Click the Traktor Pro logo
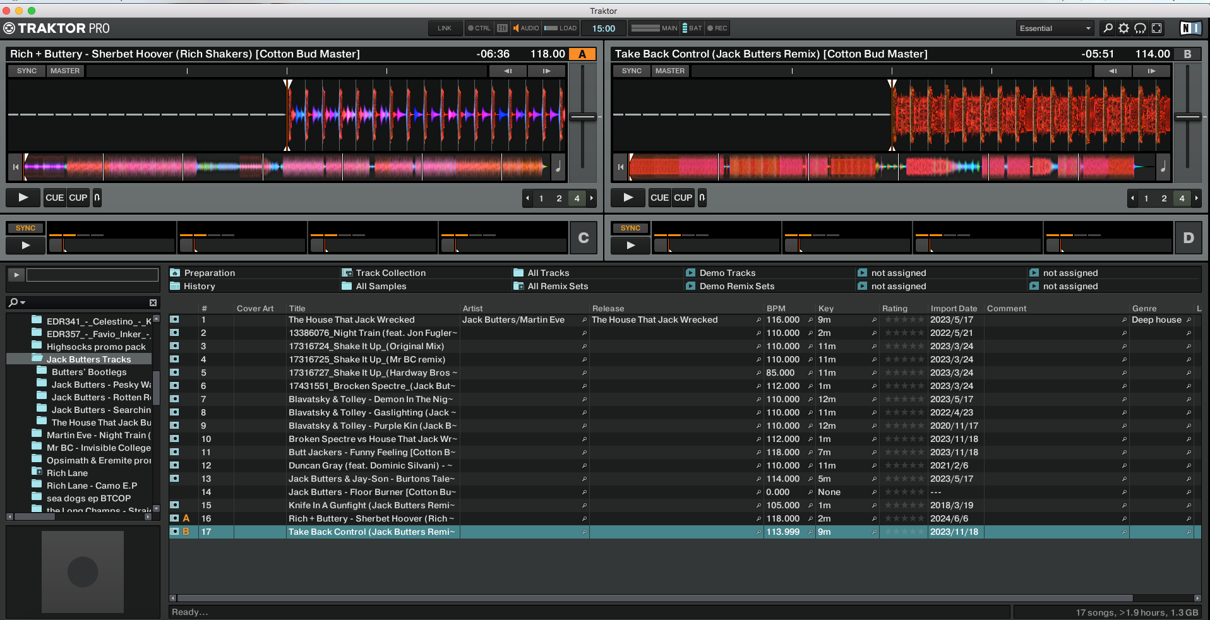The height and width of the screenshot is (620, 1210). tap(57, 28)
